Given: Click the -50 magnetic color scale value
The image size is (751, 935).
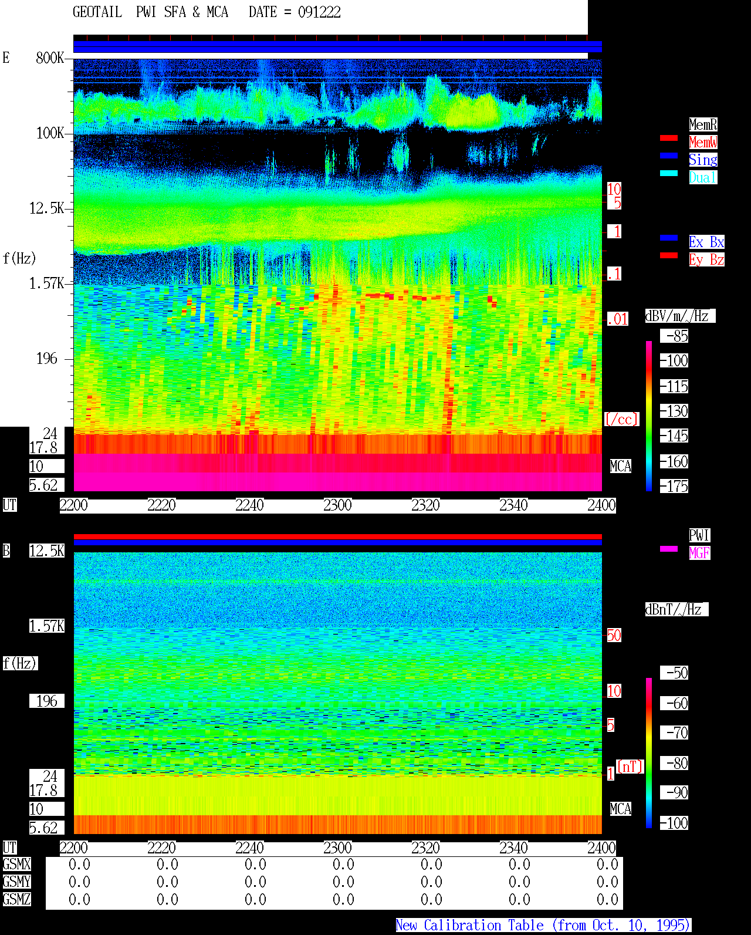Looking at the screenshot, I should click(x=674, y=673).
